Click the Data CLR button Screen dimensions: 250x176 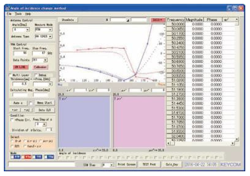pos(45,110)
